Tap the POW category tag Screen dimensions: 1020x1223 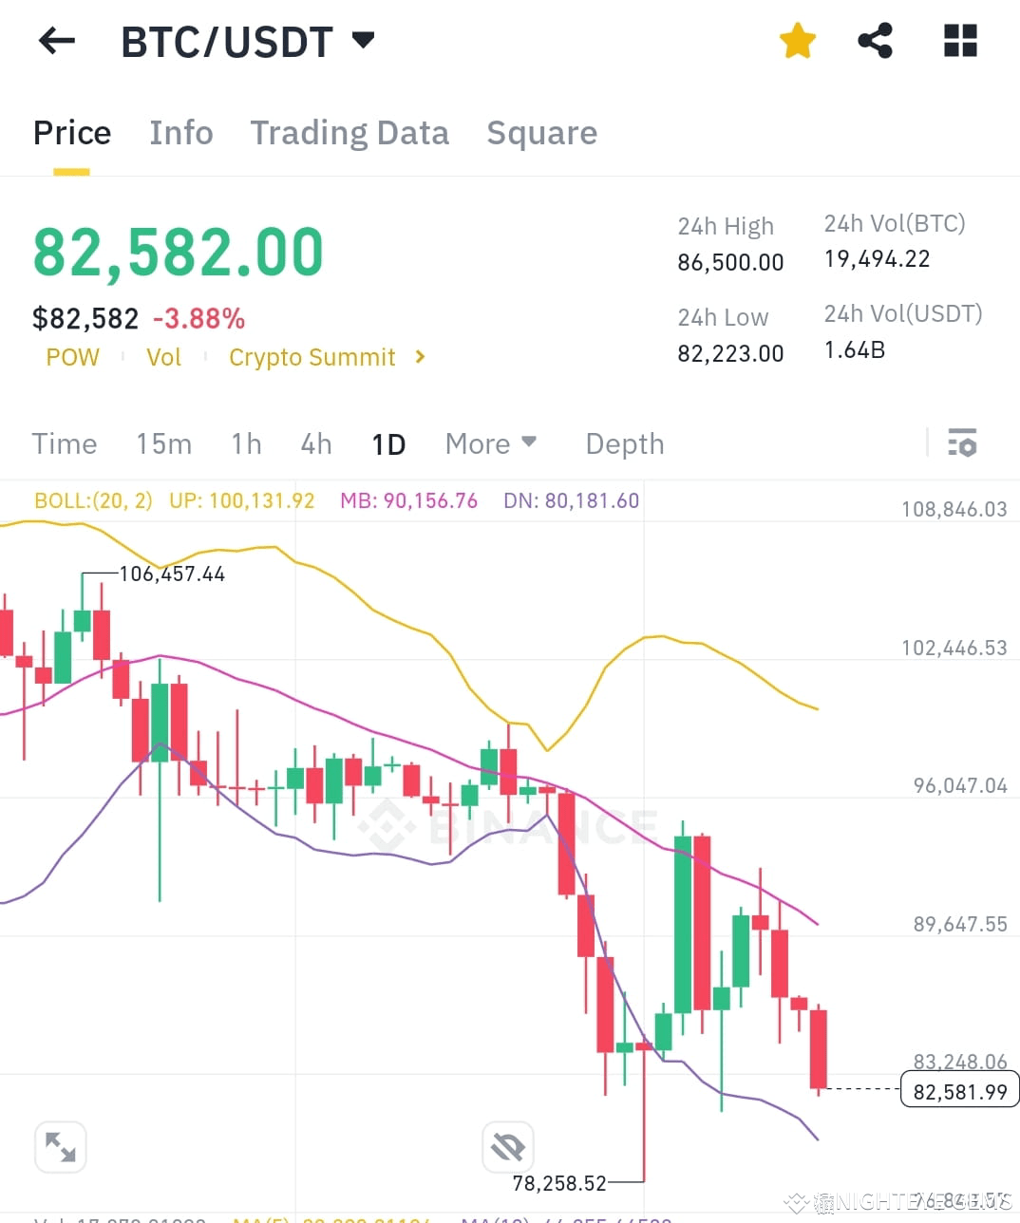click(73, 357)
